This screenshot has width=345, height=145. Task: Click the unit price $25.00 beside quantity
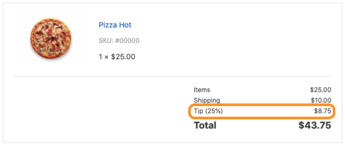point(123,57)
